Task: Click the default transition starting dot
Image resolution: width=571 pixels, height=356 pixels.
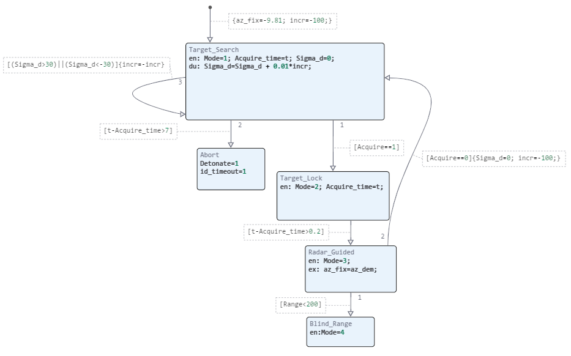Action: click(210, 8)
